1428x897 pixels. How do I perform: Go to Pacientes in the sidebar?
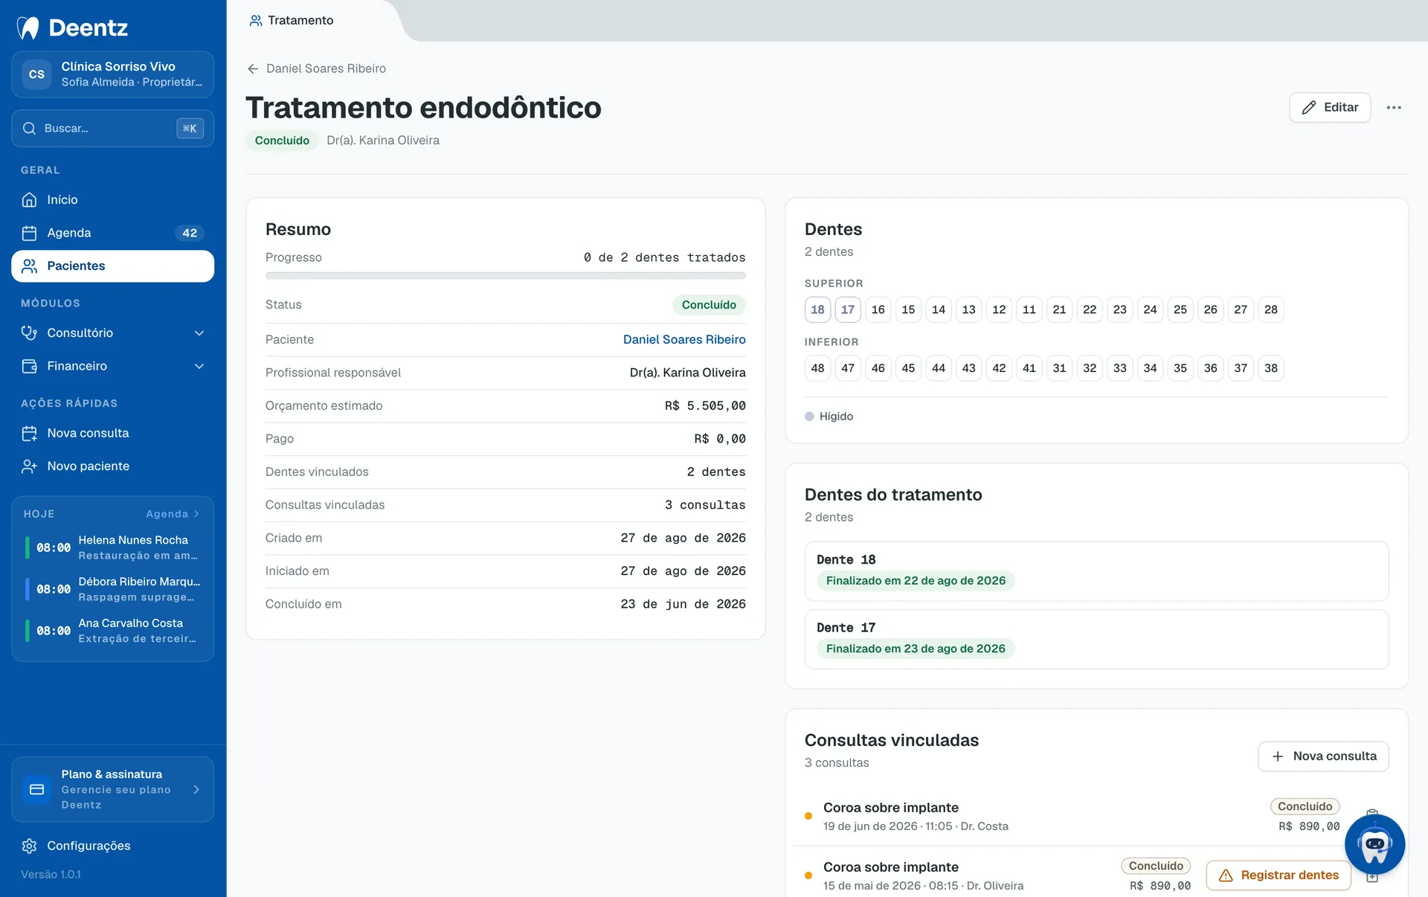pos(112,266)
